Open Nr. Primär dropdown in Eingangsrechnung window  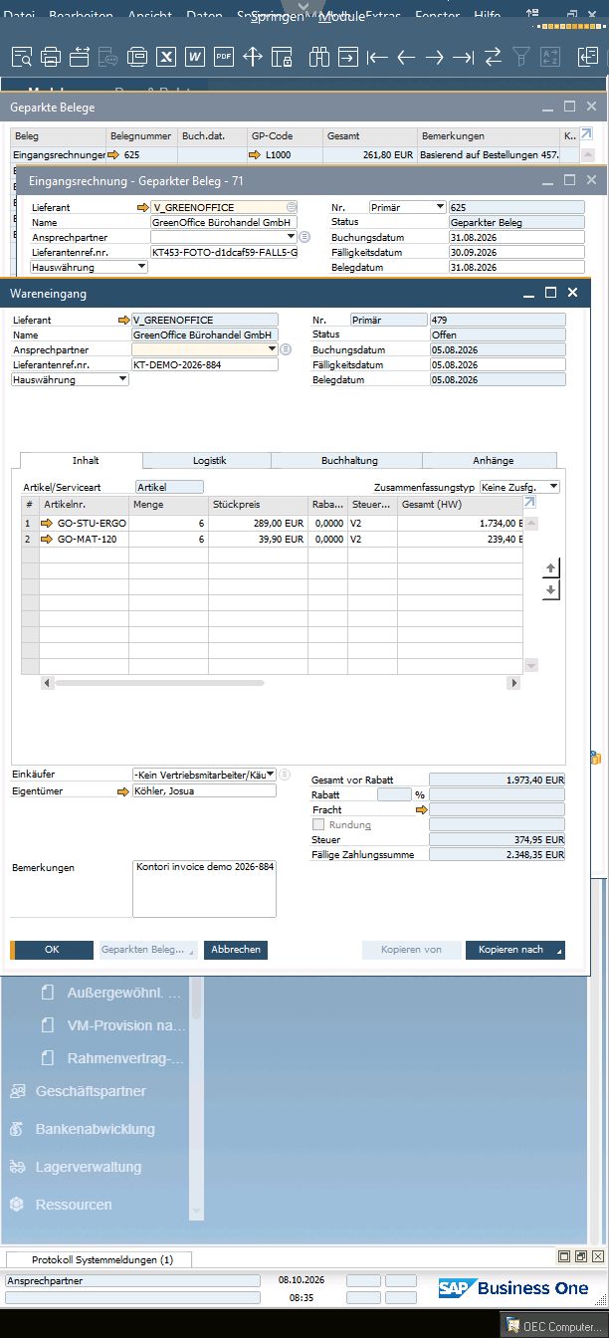point(441,207)
